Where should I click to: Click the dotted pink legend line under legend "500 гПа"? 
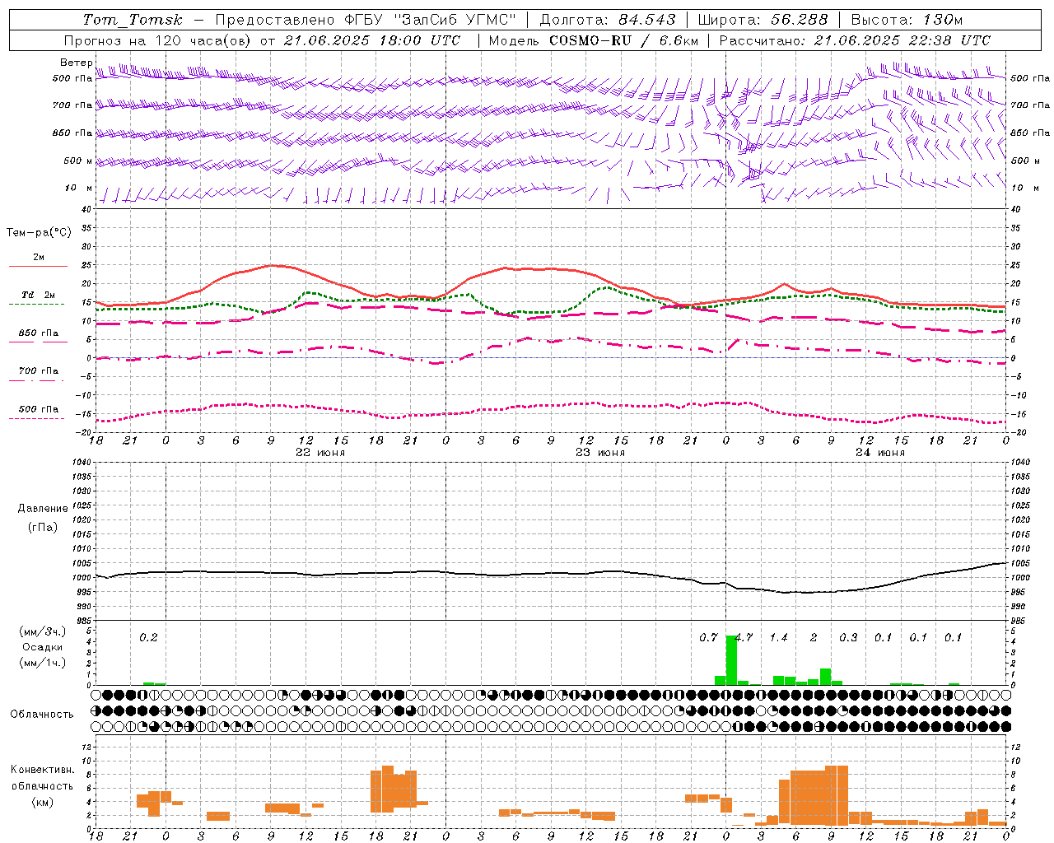tap(36, 419)
